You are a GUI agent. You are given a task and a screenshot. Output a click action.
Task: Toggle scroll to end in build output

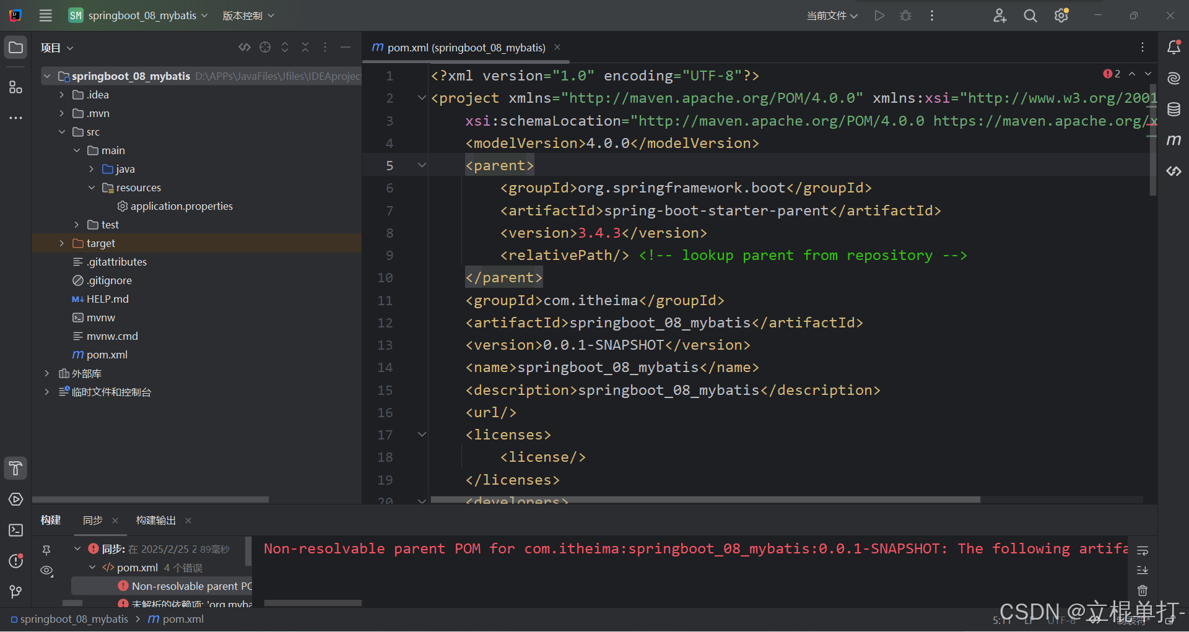(1143, 570)
